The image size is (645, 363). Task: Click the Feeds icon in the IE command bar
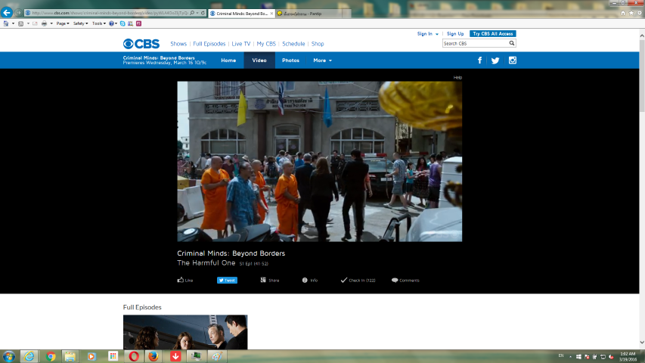[x=20, y=23]
